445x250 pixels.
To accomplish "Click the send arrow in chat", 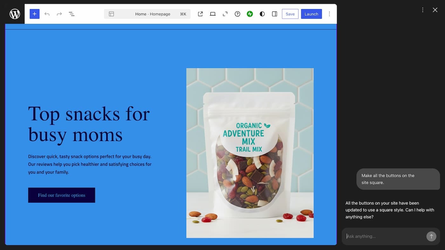I will [x=431, y=236].
